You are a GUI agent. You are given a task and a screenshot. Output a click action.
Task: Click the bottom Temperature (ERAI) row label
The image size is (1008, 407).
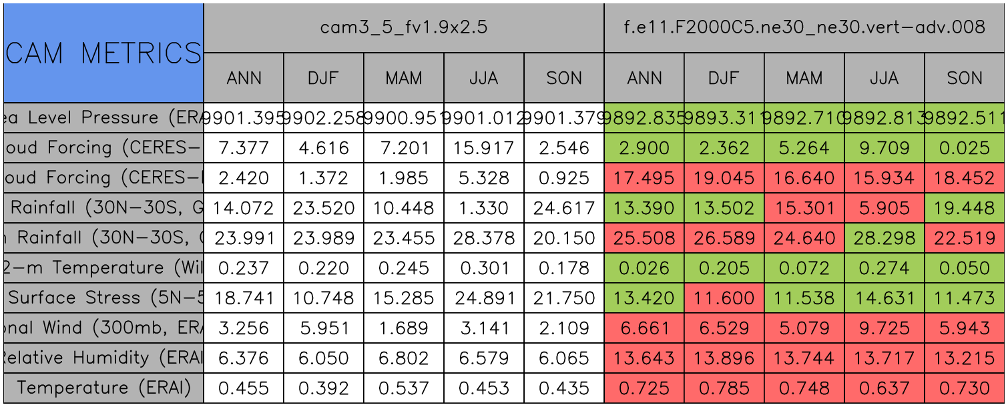pyautogui.click(x=103, y=388)
